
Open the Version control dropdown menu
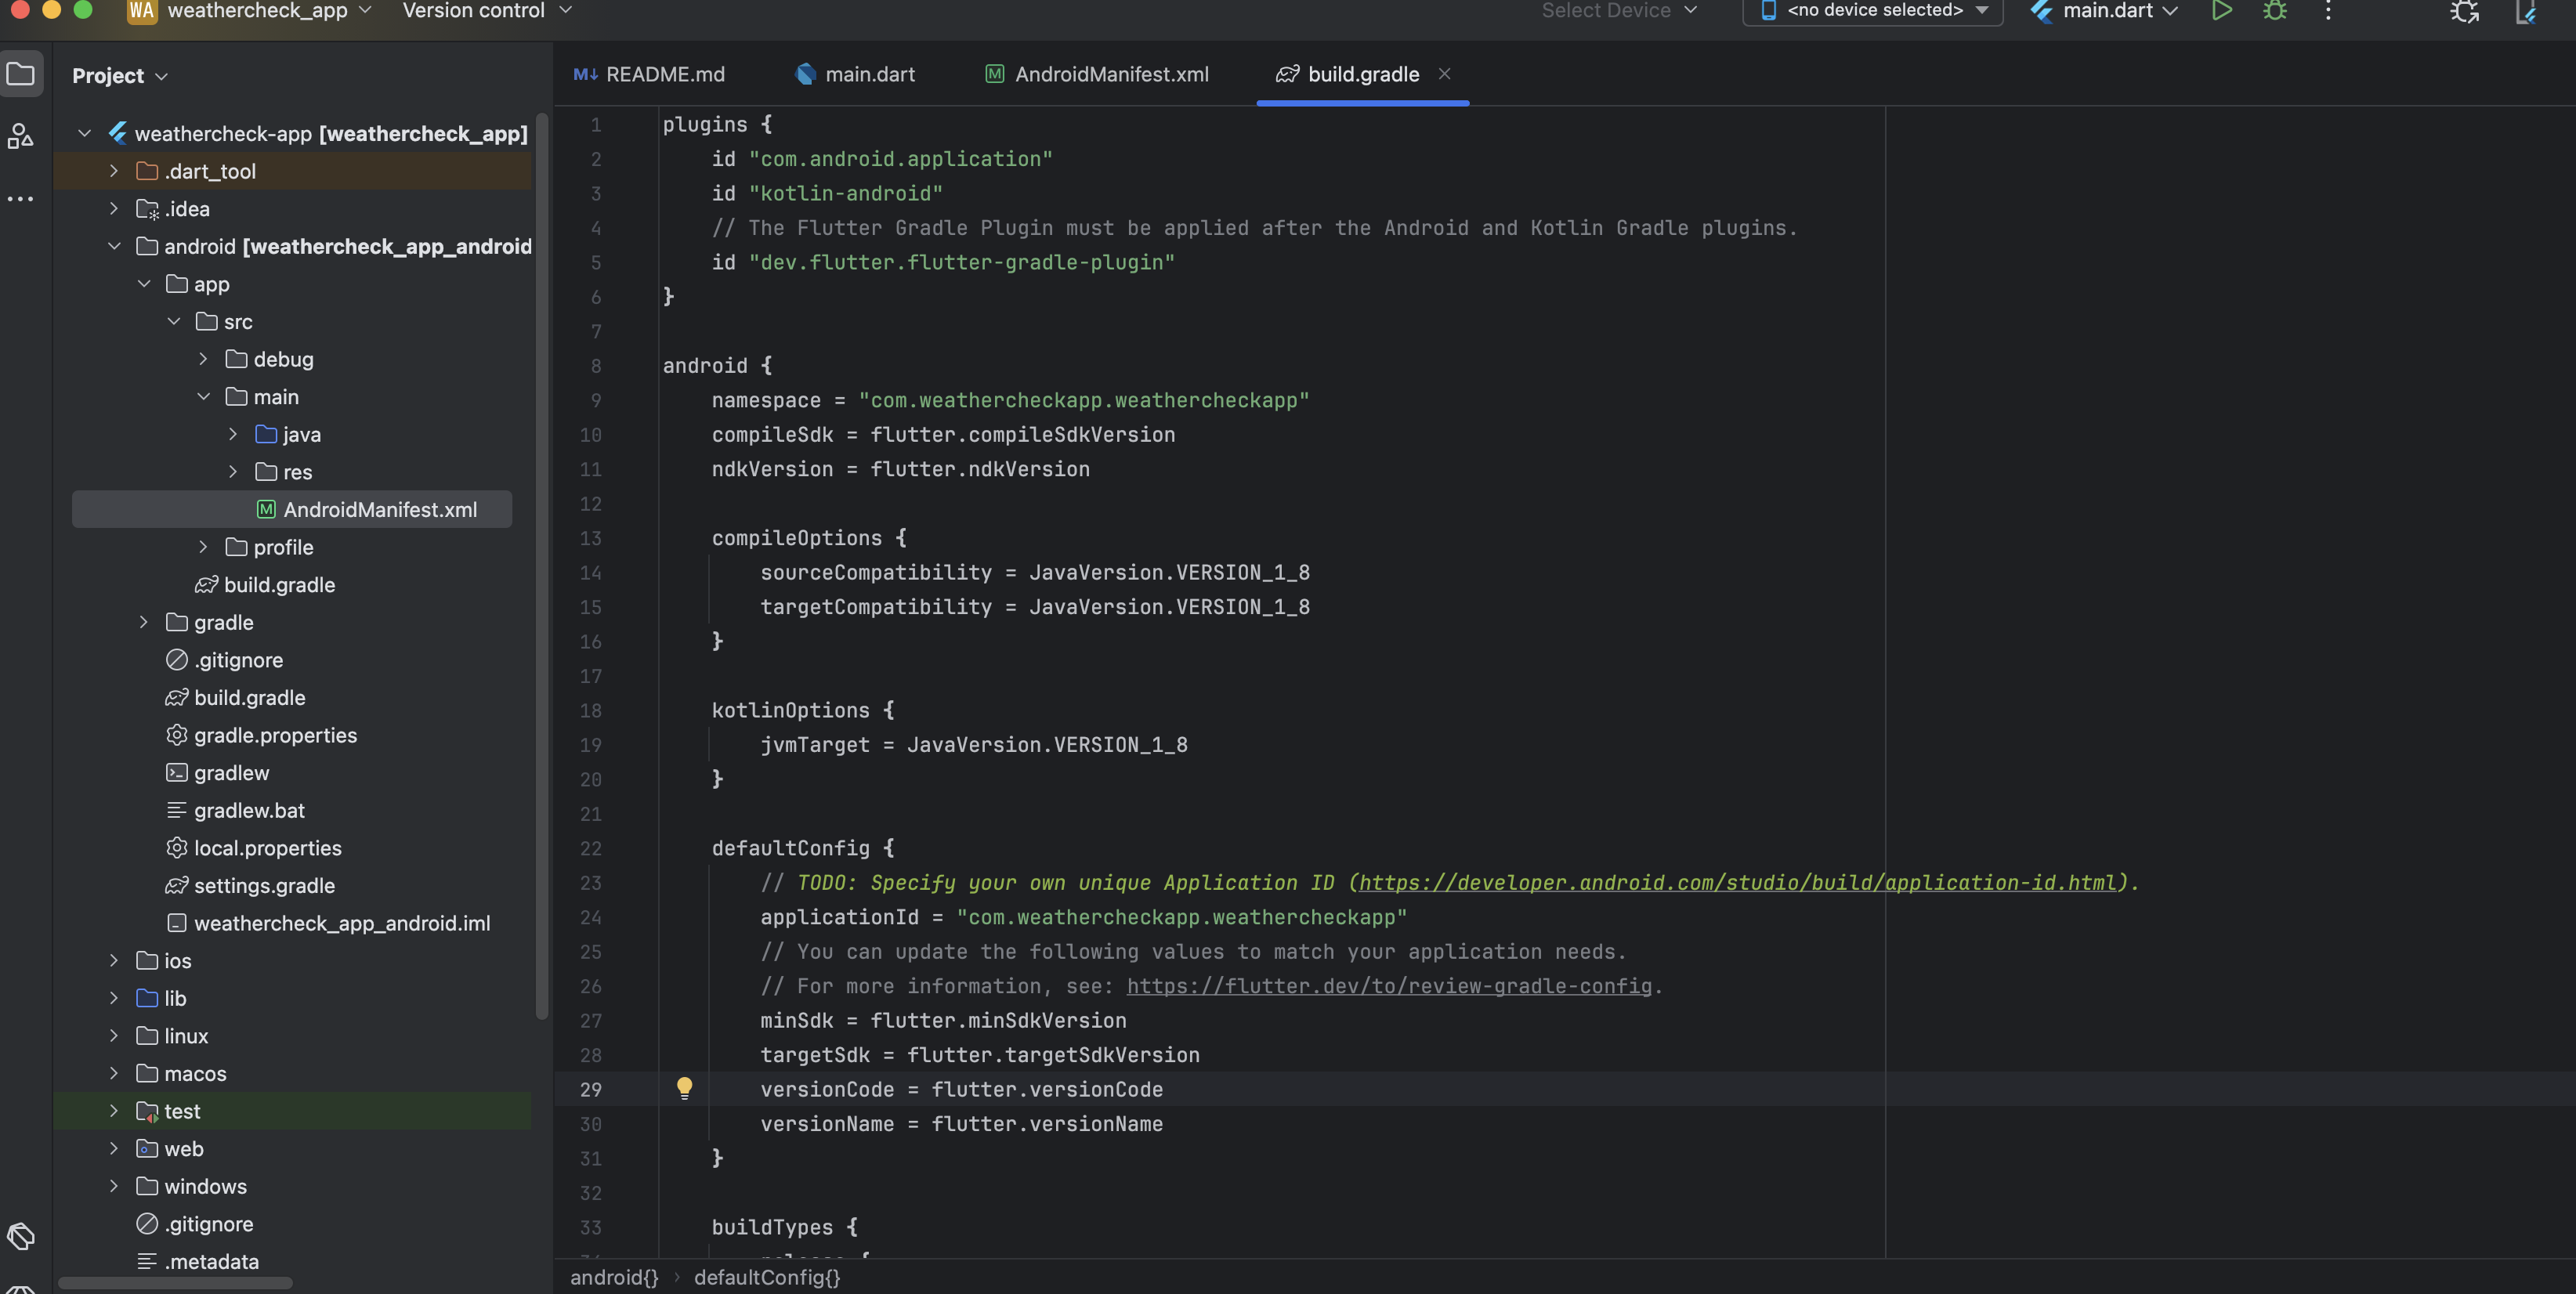pyautogui.click(x=486, y=11)
